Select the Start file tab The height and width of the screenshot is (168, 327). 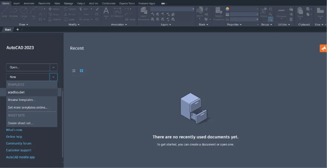(8, 30)
